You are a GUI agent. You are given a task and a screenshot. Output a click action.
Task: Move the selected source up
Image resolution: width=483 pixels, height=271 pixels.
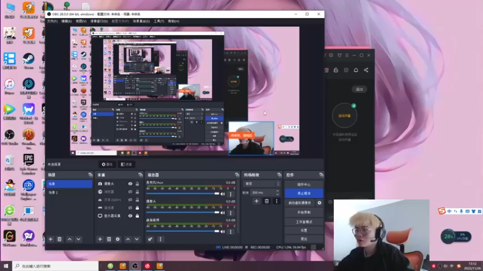coord(128,239)
